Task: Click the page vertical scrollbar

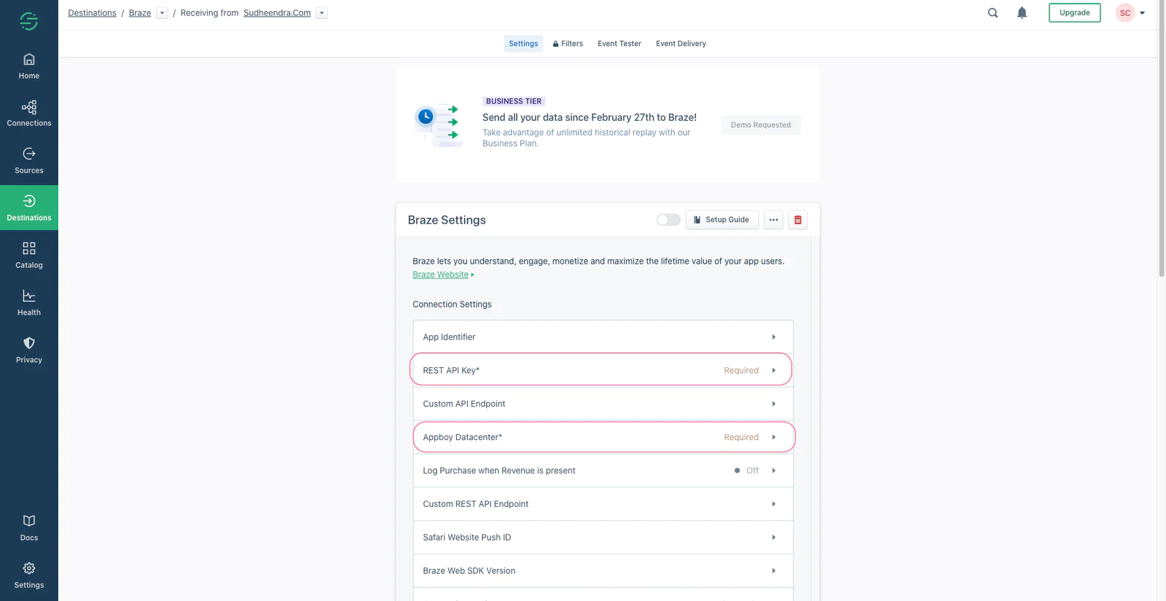Action: click(x=1162, y=138)
